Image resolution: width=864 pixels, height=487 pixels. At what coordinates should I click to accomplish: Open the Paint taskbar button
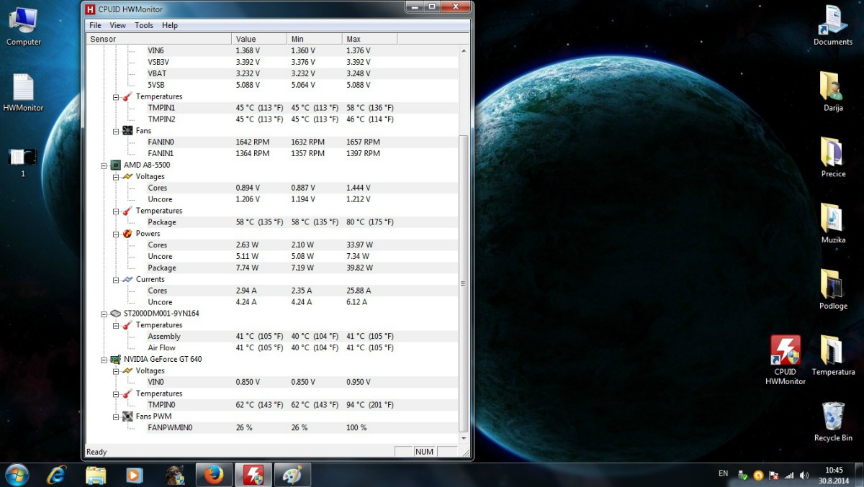tap(292, 475)
